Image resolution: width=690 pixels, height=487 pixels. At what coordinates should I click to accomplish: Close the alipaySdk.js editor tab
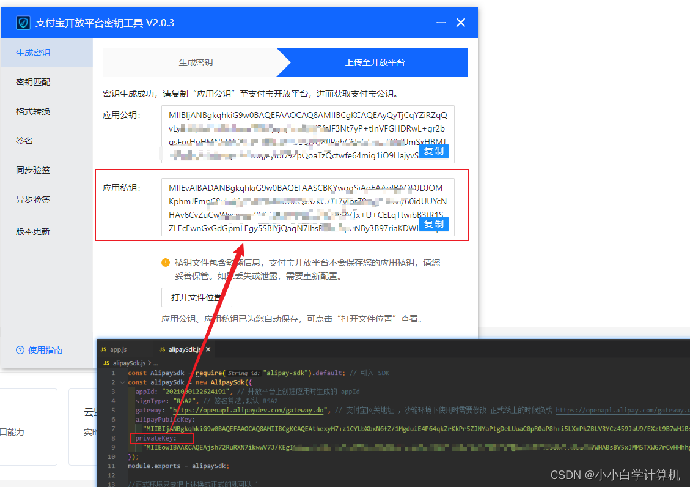click(208, 349)
